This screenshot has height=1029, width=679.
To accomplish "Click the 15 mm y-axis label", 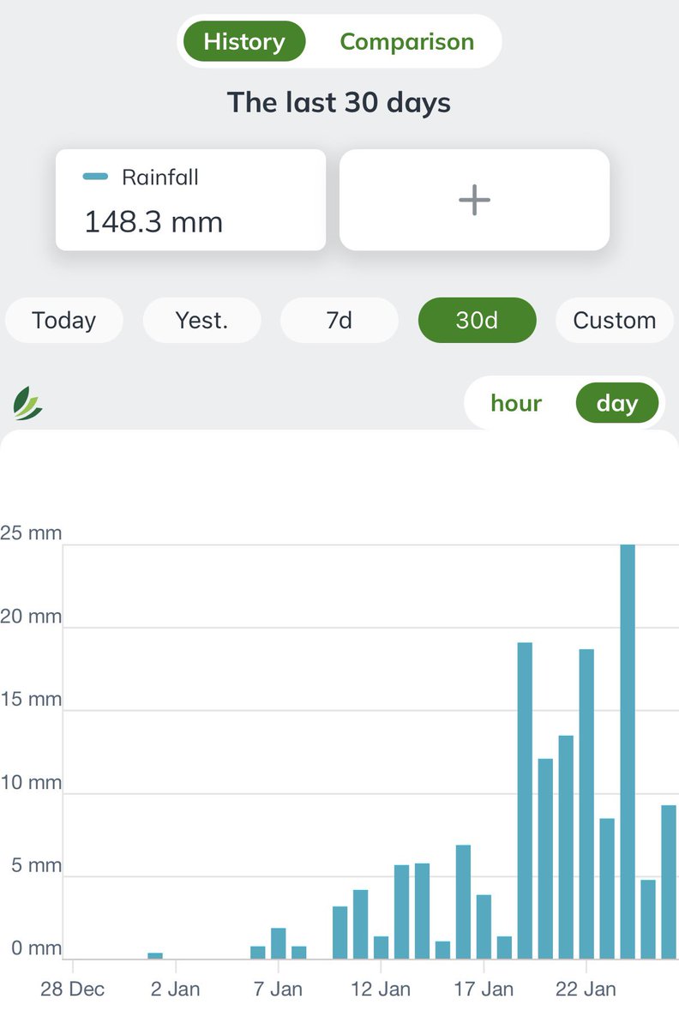I will pos(31,700).
